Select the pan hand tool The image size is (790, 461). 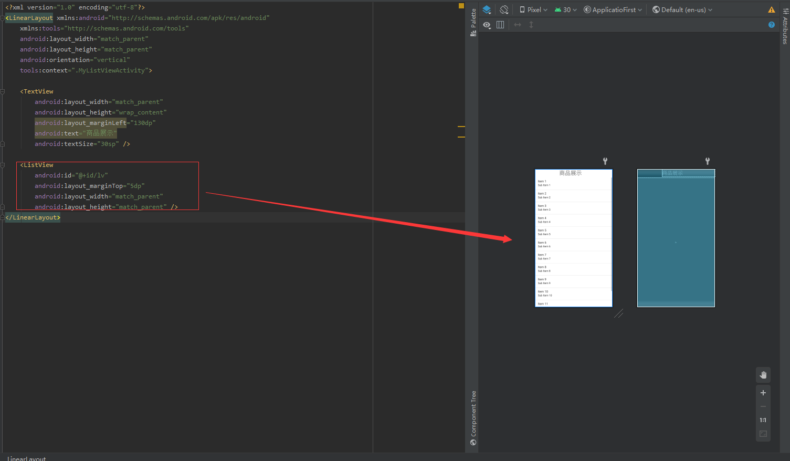tap(763, 375)
